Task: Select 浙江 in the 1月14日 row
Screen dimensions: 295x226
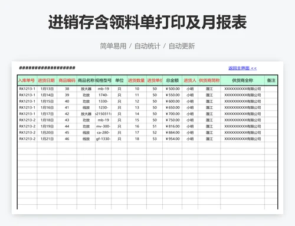Action: tap(209, 95)
